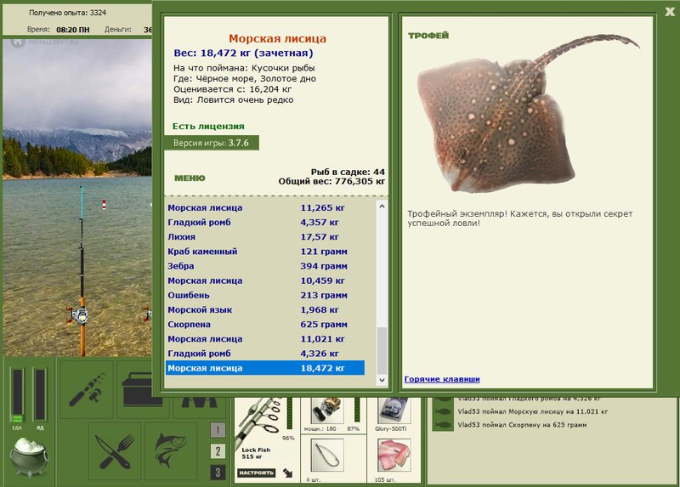
Task: Select Лихия 17,57 кг in list
Action: 265,237
